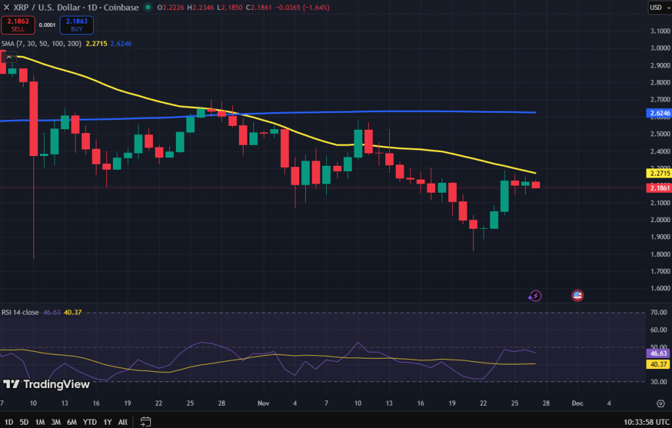Image resolution: width=672 pixels, height=428 pixels.
Task: Click the purple 46.63 RSI axis label
Action: (658, 353)
